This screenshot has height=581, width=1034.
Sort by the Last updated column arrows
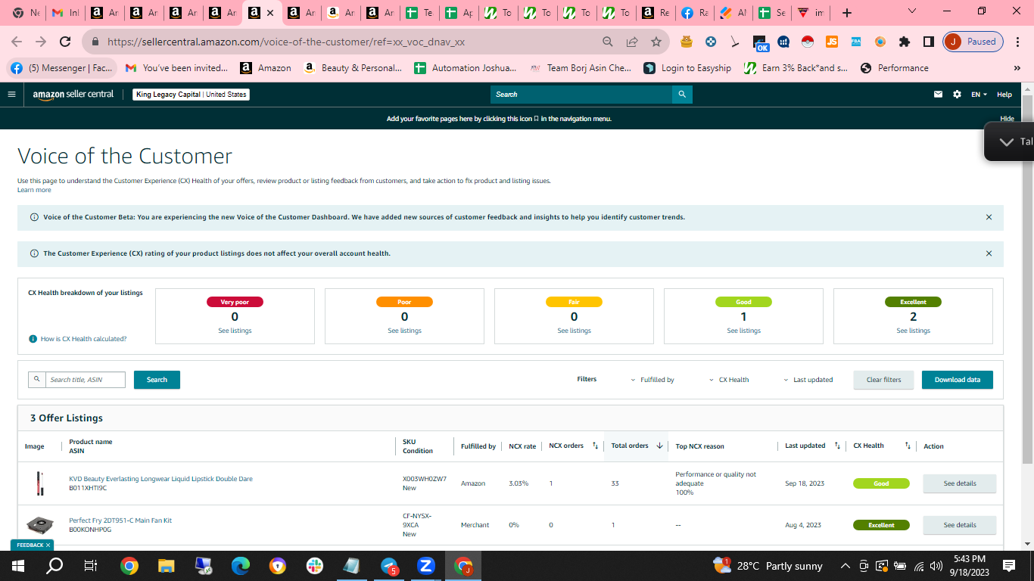coord(837,446)
